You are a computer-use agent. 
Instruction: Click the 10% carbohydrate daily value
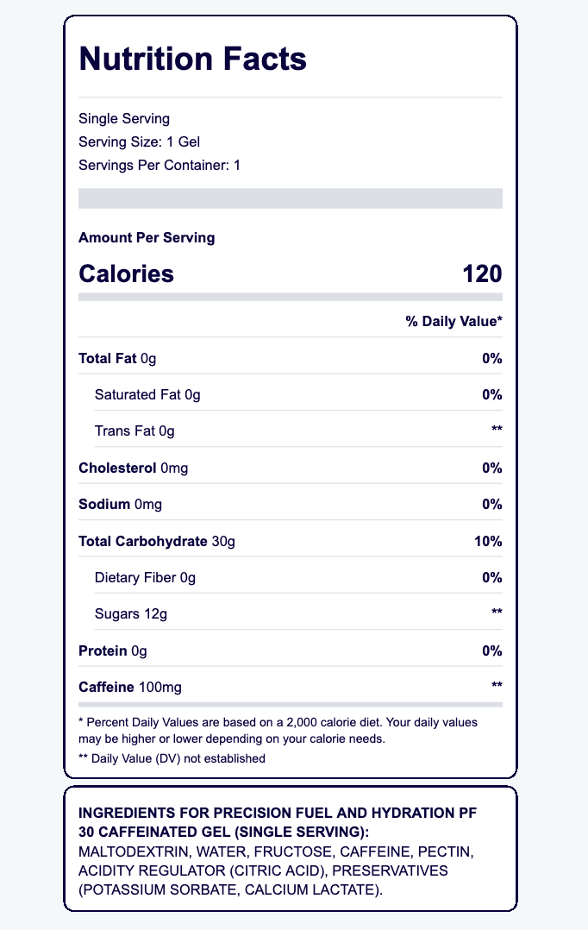(x=488, y=541)
